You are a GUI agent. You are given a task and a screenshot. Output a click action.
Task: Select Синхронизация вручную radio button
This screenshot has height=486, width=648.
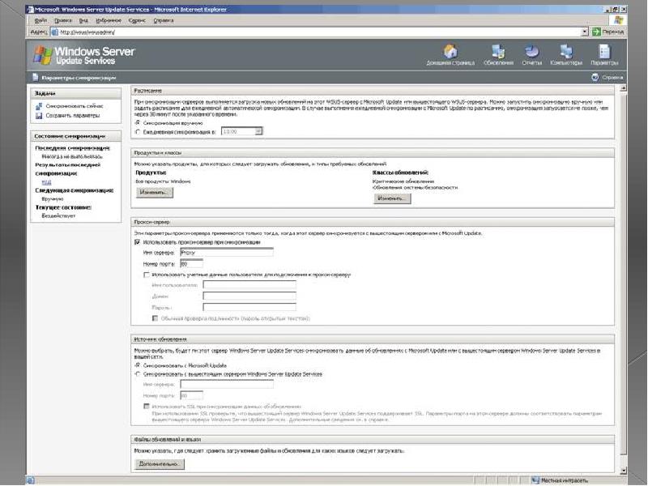138,123
